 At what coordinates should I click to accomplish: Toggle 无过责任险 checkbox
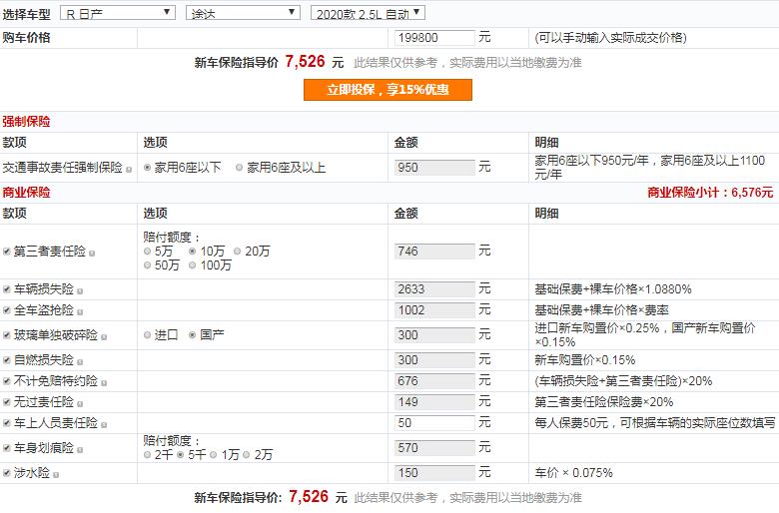pyautogui.click(x=6, y=402)
